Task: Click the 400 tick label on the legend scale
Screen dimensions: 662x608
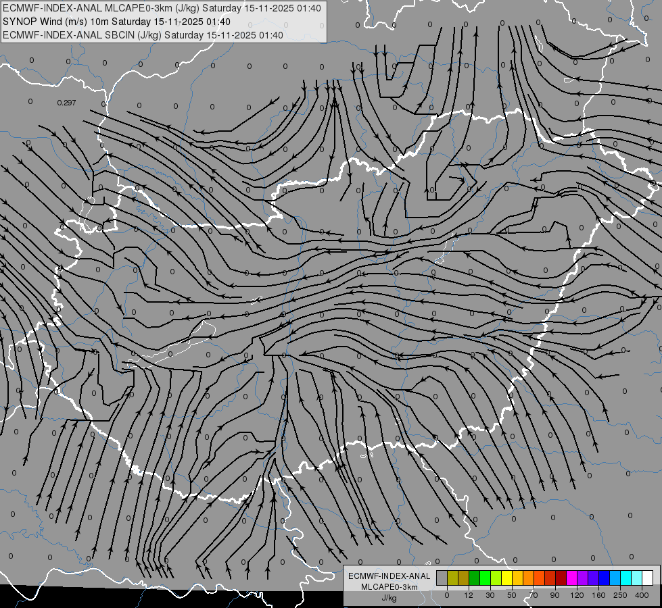Action: [x=642, y=595]
